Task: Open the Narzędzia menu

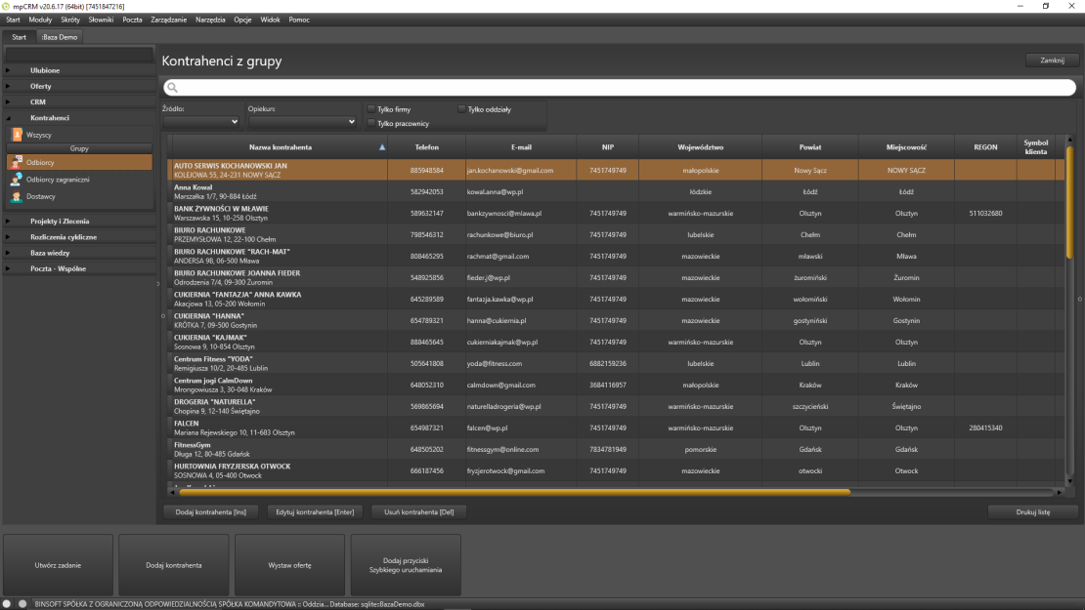Action: [x=210, y=20]
